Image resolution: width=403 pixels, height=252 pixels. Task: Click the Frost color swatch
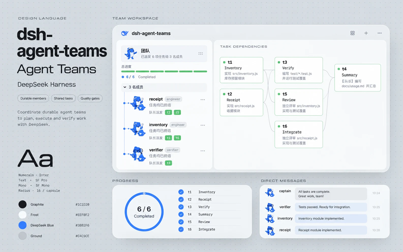tap(23, 215)
